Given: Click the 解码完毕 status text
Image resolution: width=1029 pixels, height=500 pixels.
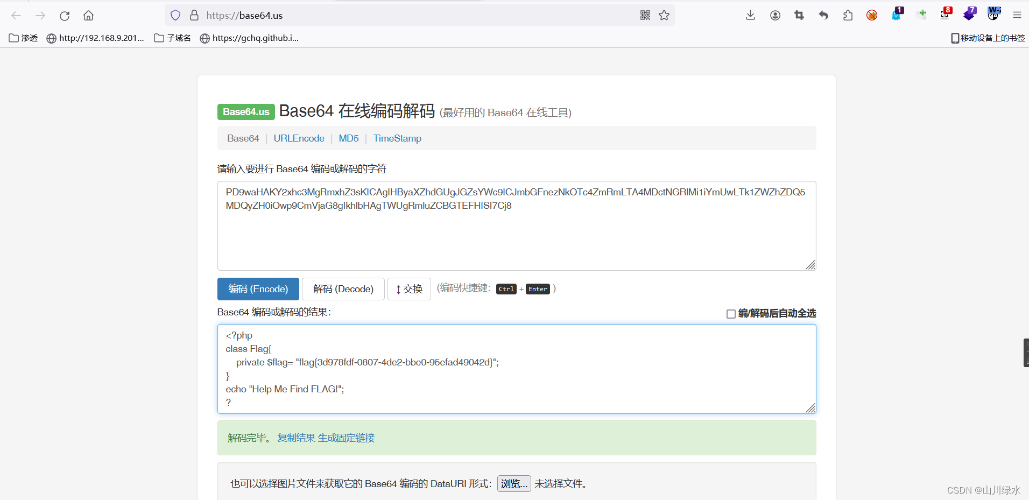Looking at the screenshot, I should tap(249, 438).
